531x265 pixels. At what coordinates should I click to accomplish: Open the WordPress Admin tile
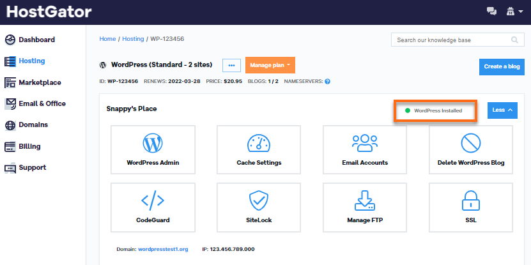click(153, 149)
